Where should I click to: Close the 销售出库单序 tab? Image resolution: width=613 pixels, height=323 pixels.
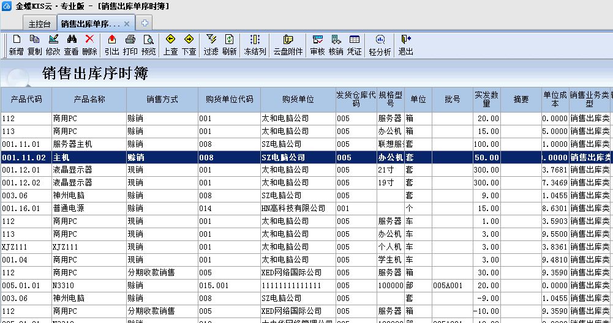point(127,24)
